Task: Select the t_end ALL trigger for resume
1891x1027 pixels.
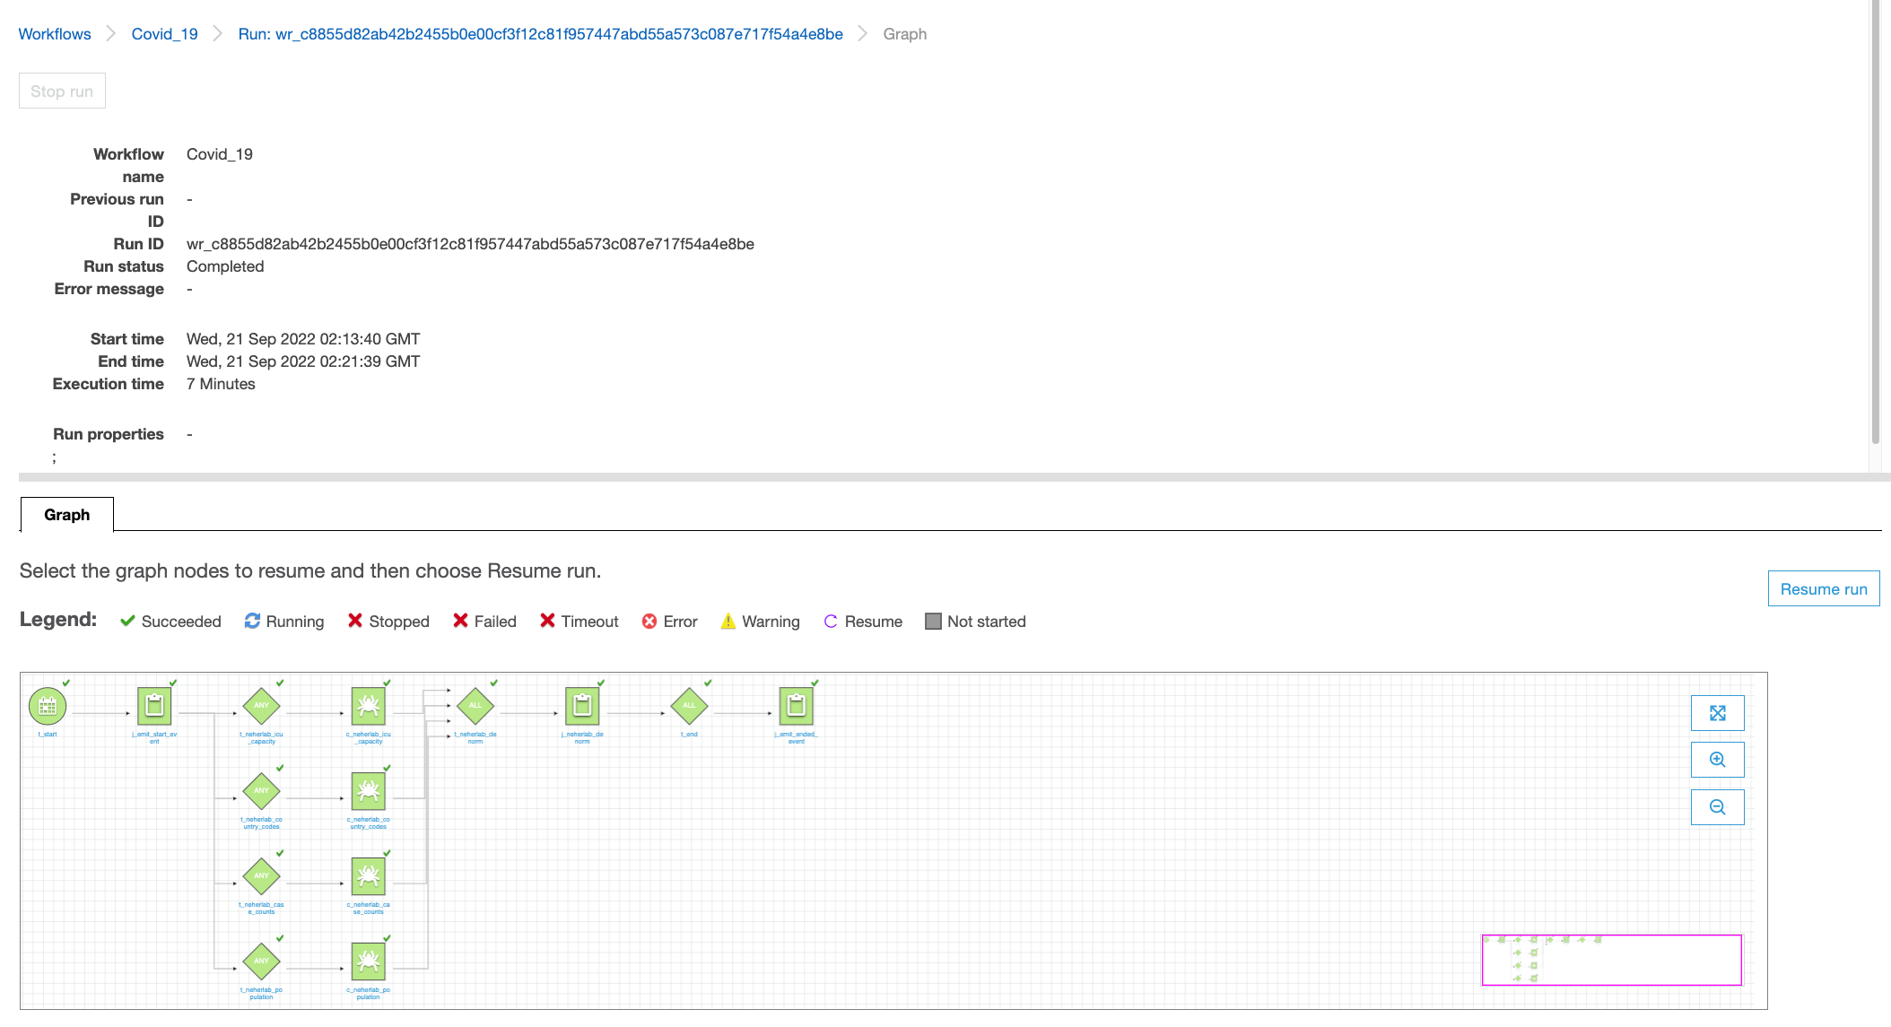Action: click(x=689, y=706)
